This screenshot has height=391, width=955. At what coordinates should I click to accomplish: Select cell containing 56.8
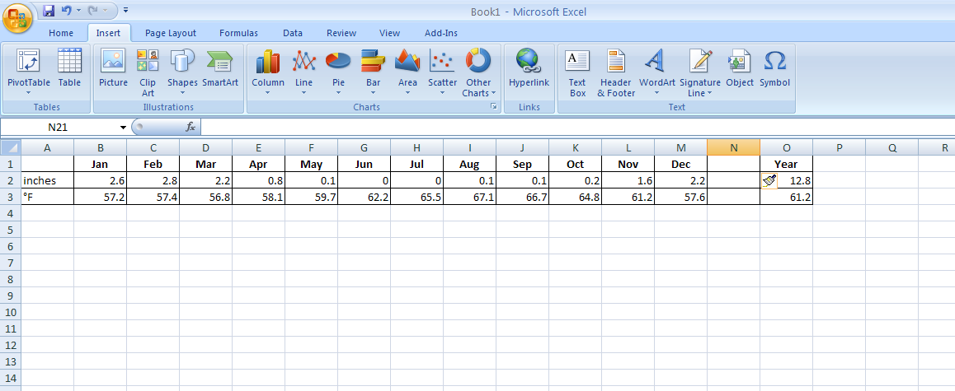pos(206,197)
